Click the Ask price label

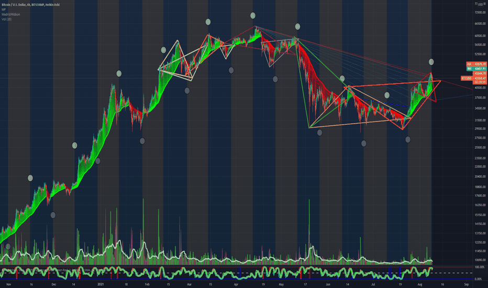coord(476,64)
